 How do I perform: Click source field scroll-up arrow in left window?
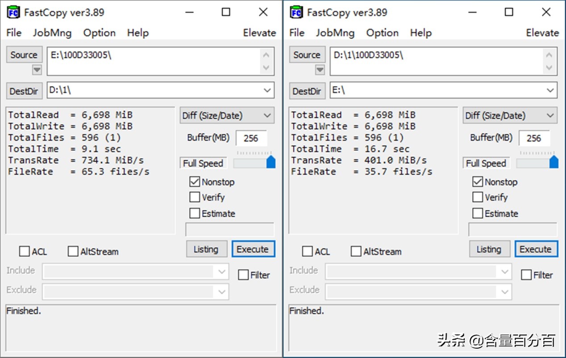(x=266, y=55)
